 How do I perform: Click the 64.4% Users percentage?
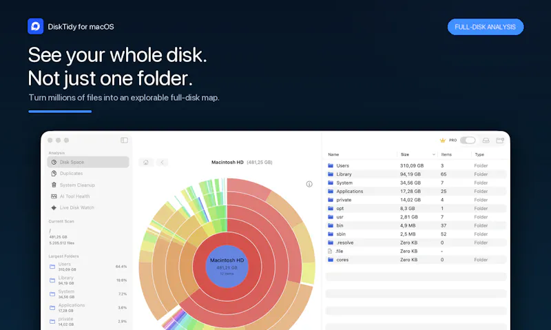click(121, 267)
